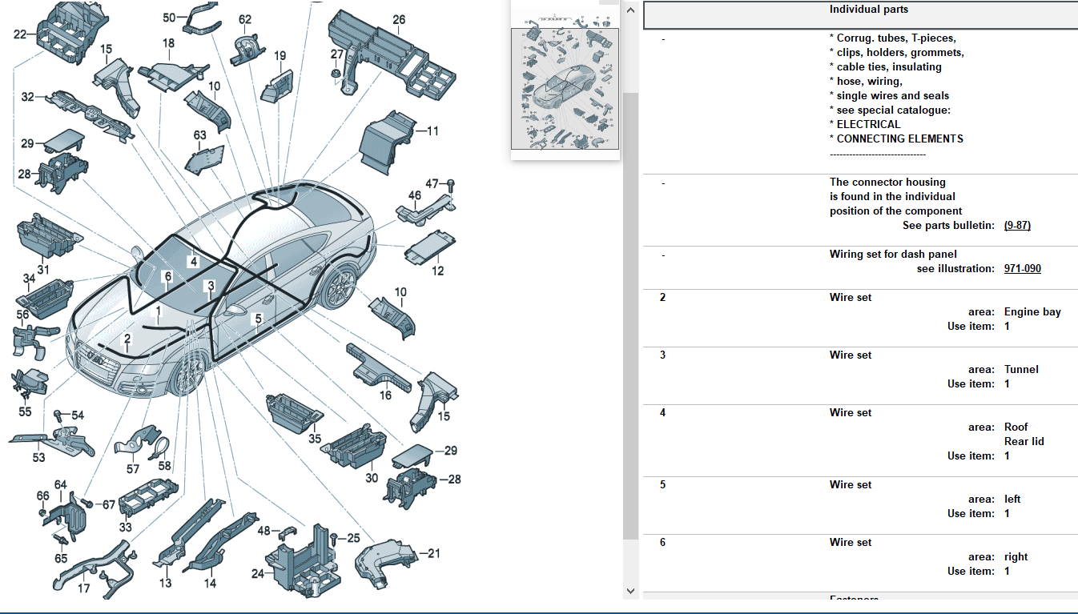1078x614 pixels.
Task: Click callout number 50 in the diagram
Action: [x=170, y=17]
